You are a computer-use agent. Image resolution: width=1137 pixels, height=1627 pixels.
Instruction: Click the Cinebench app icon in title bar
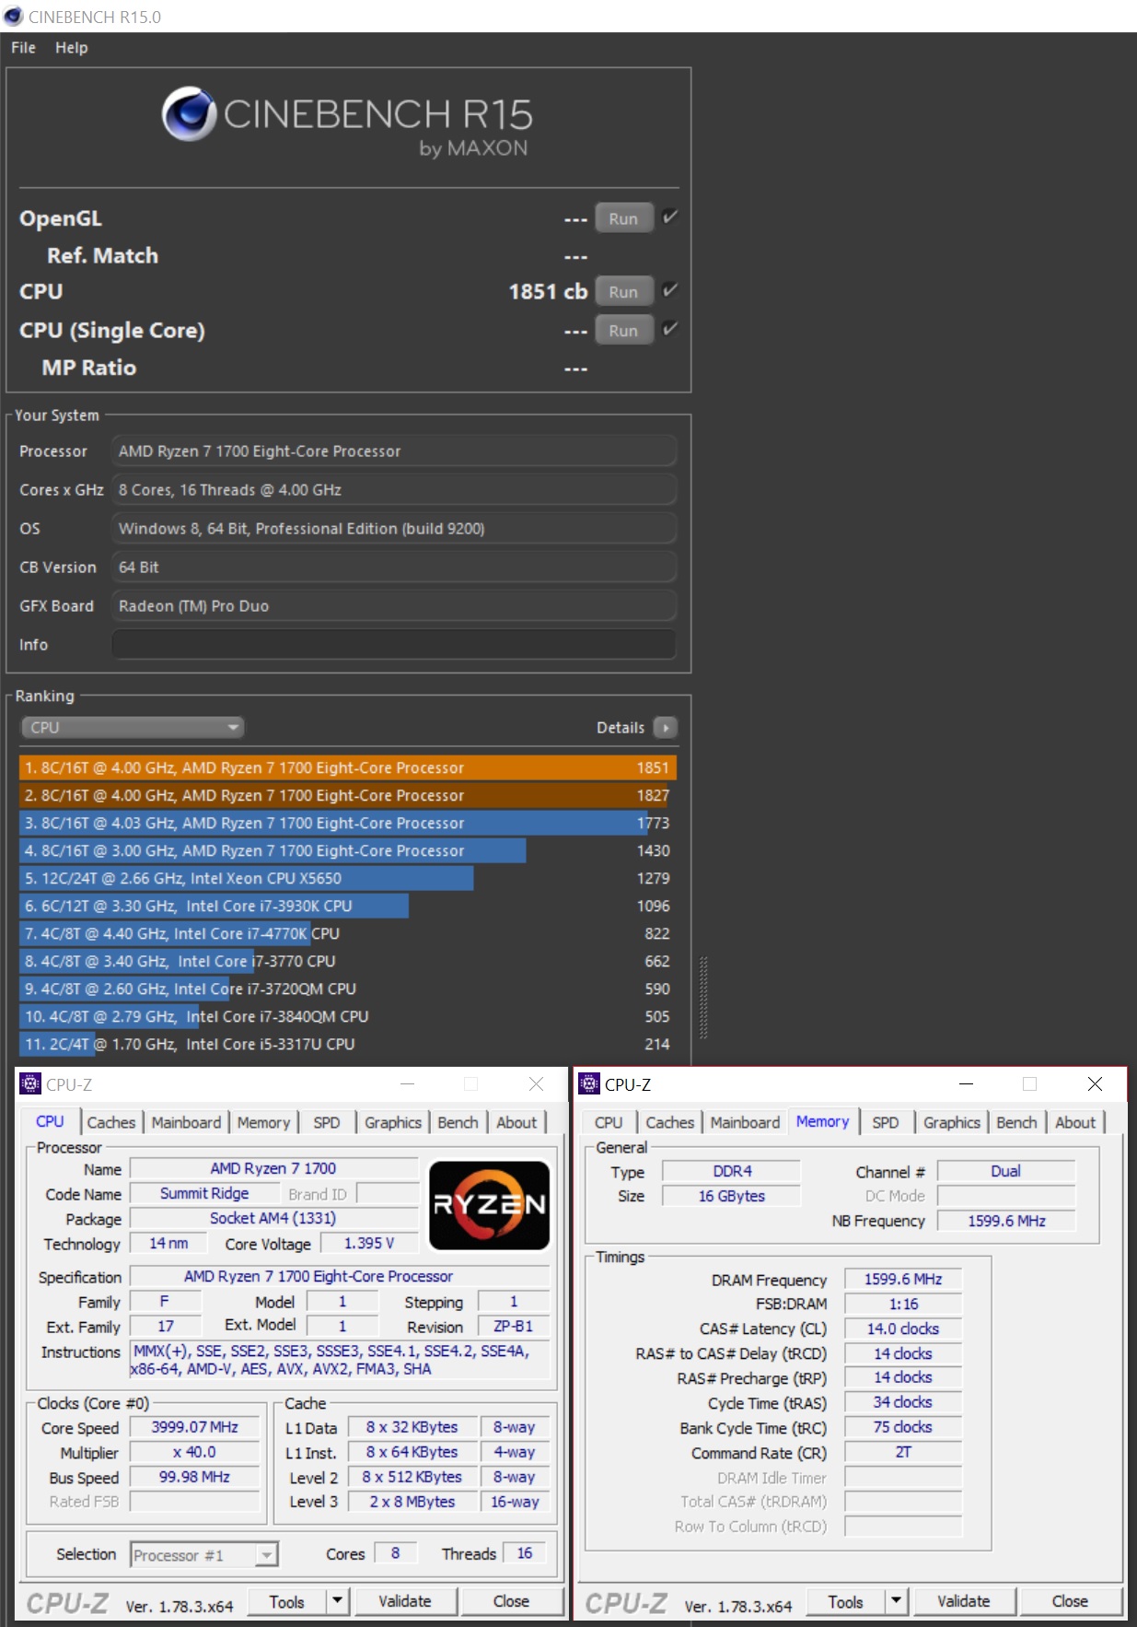coord(13,16)
